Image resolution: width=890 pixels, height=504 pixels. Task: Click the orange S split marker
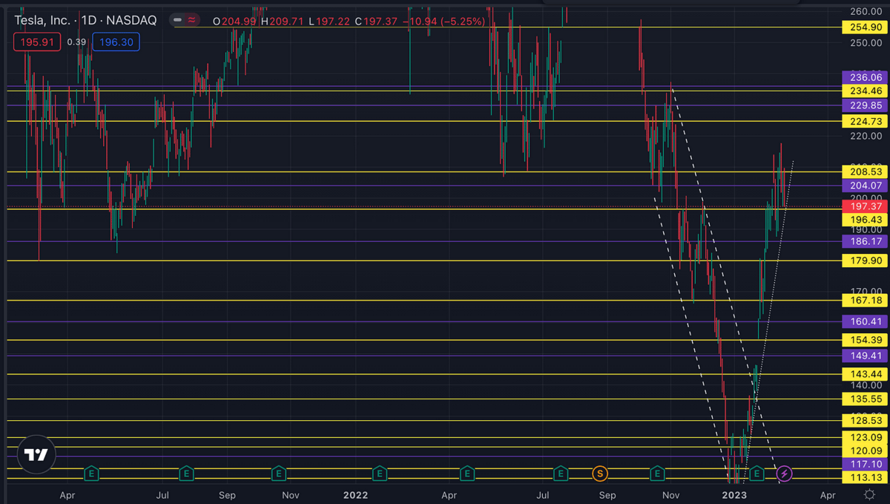click(x=599, y=473)
